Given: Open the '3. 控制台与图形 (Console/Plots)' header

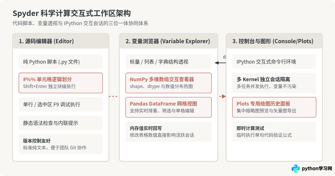Looking at the screenshot, I should 274,41.
